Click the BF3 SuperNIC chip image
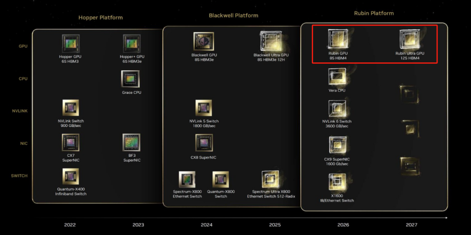471x235 pixels. coord(131,143)
